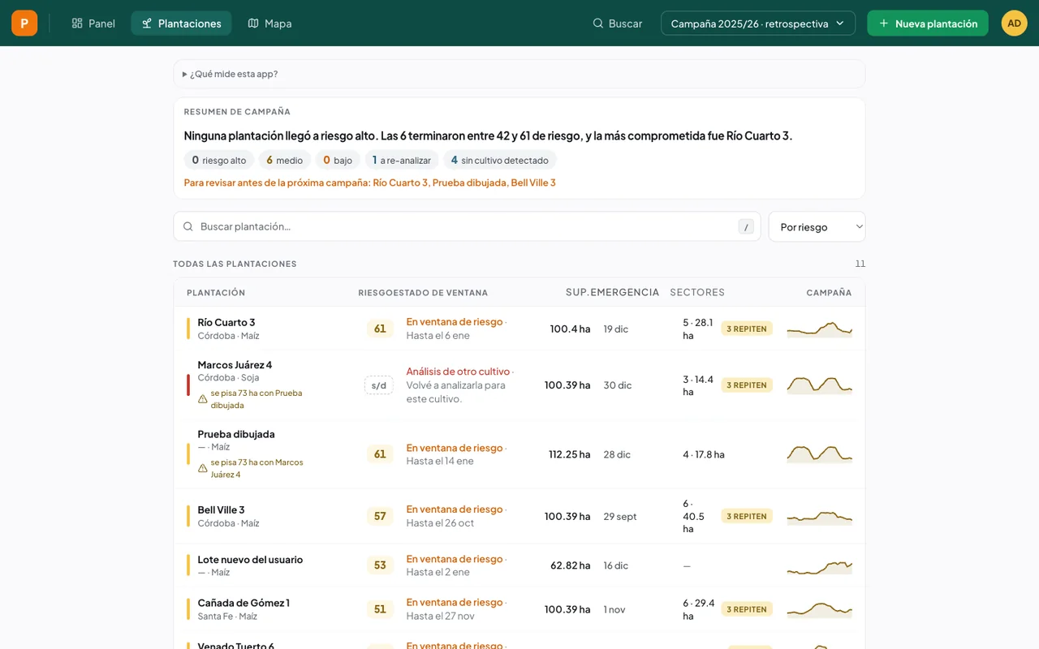The height and width of the screenshot is (649, 1039).
Task: Expand the ¿Qué mide esta app? section
Action: coord(519,74)
